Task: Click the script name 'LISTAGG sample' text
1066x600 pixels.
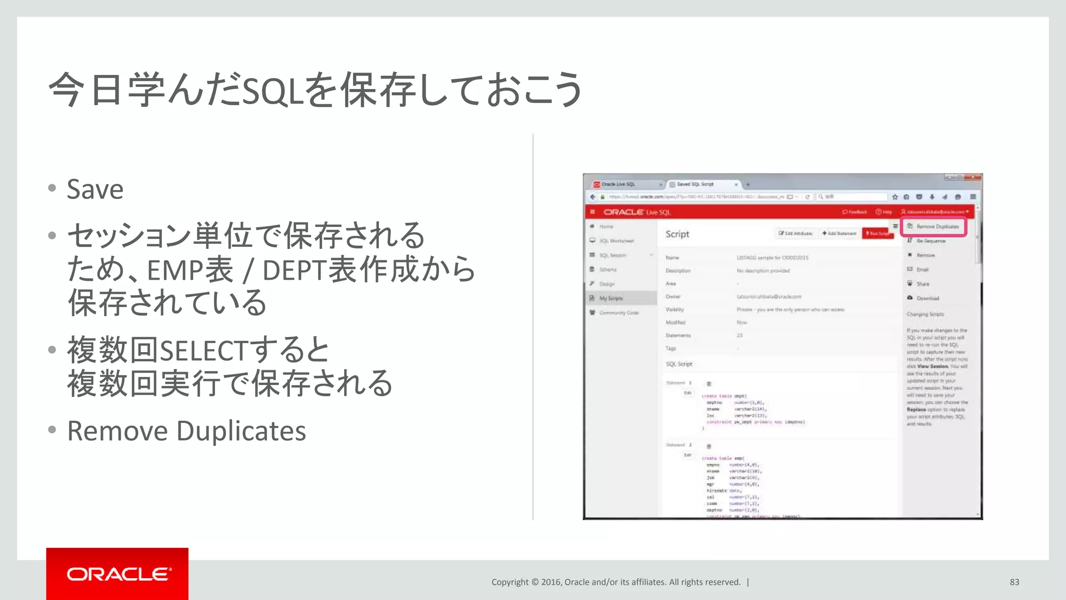Action: 772,258
